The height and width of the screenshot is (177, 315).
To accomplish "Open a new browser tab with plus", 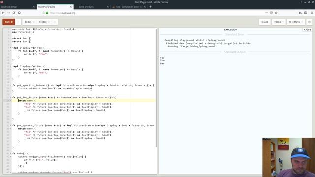I will [150, 7].
